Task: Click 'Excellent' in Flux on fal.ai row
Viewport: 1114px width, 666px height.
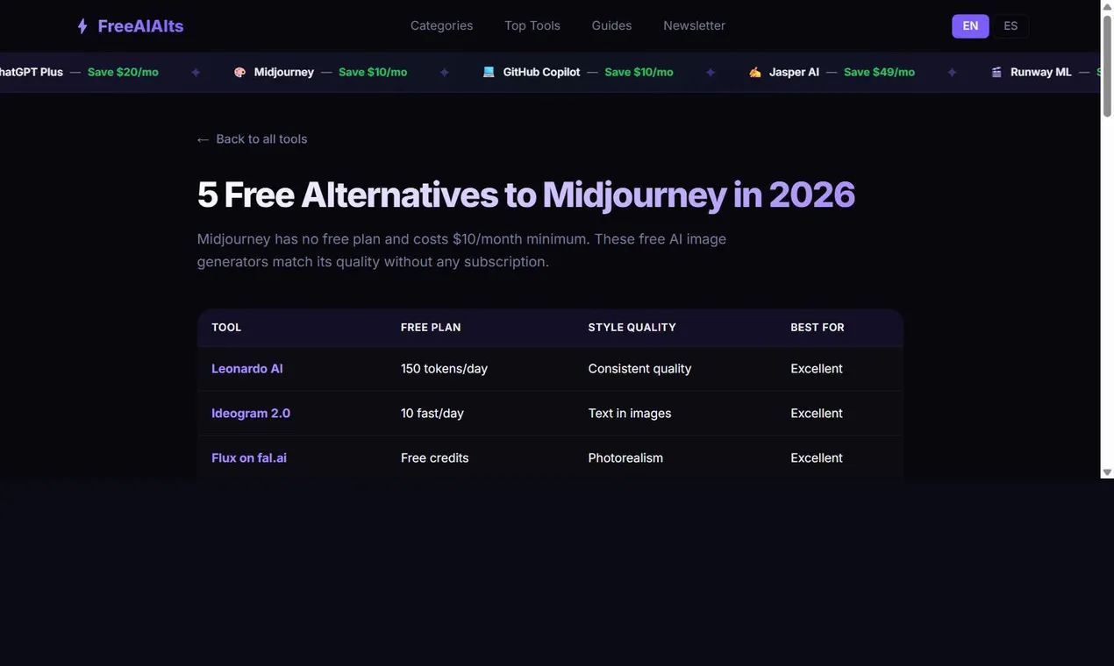Action: 817,457
